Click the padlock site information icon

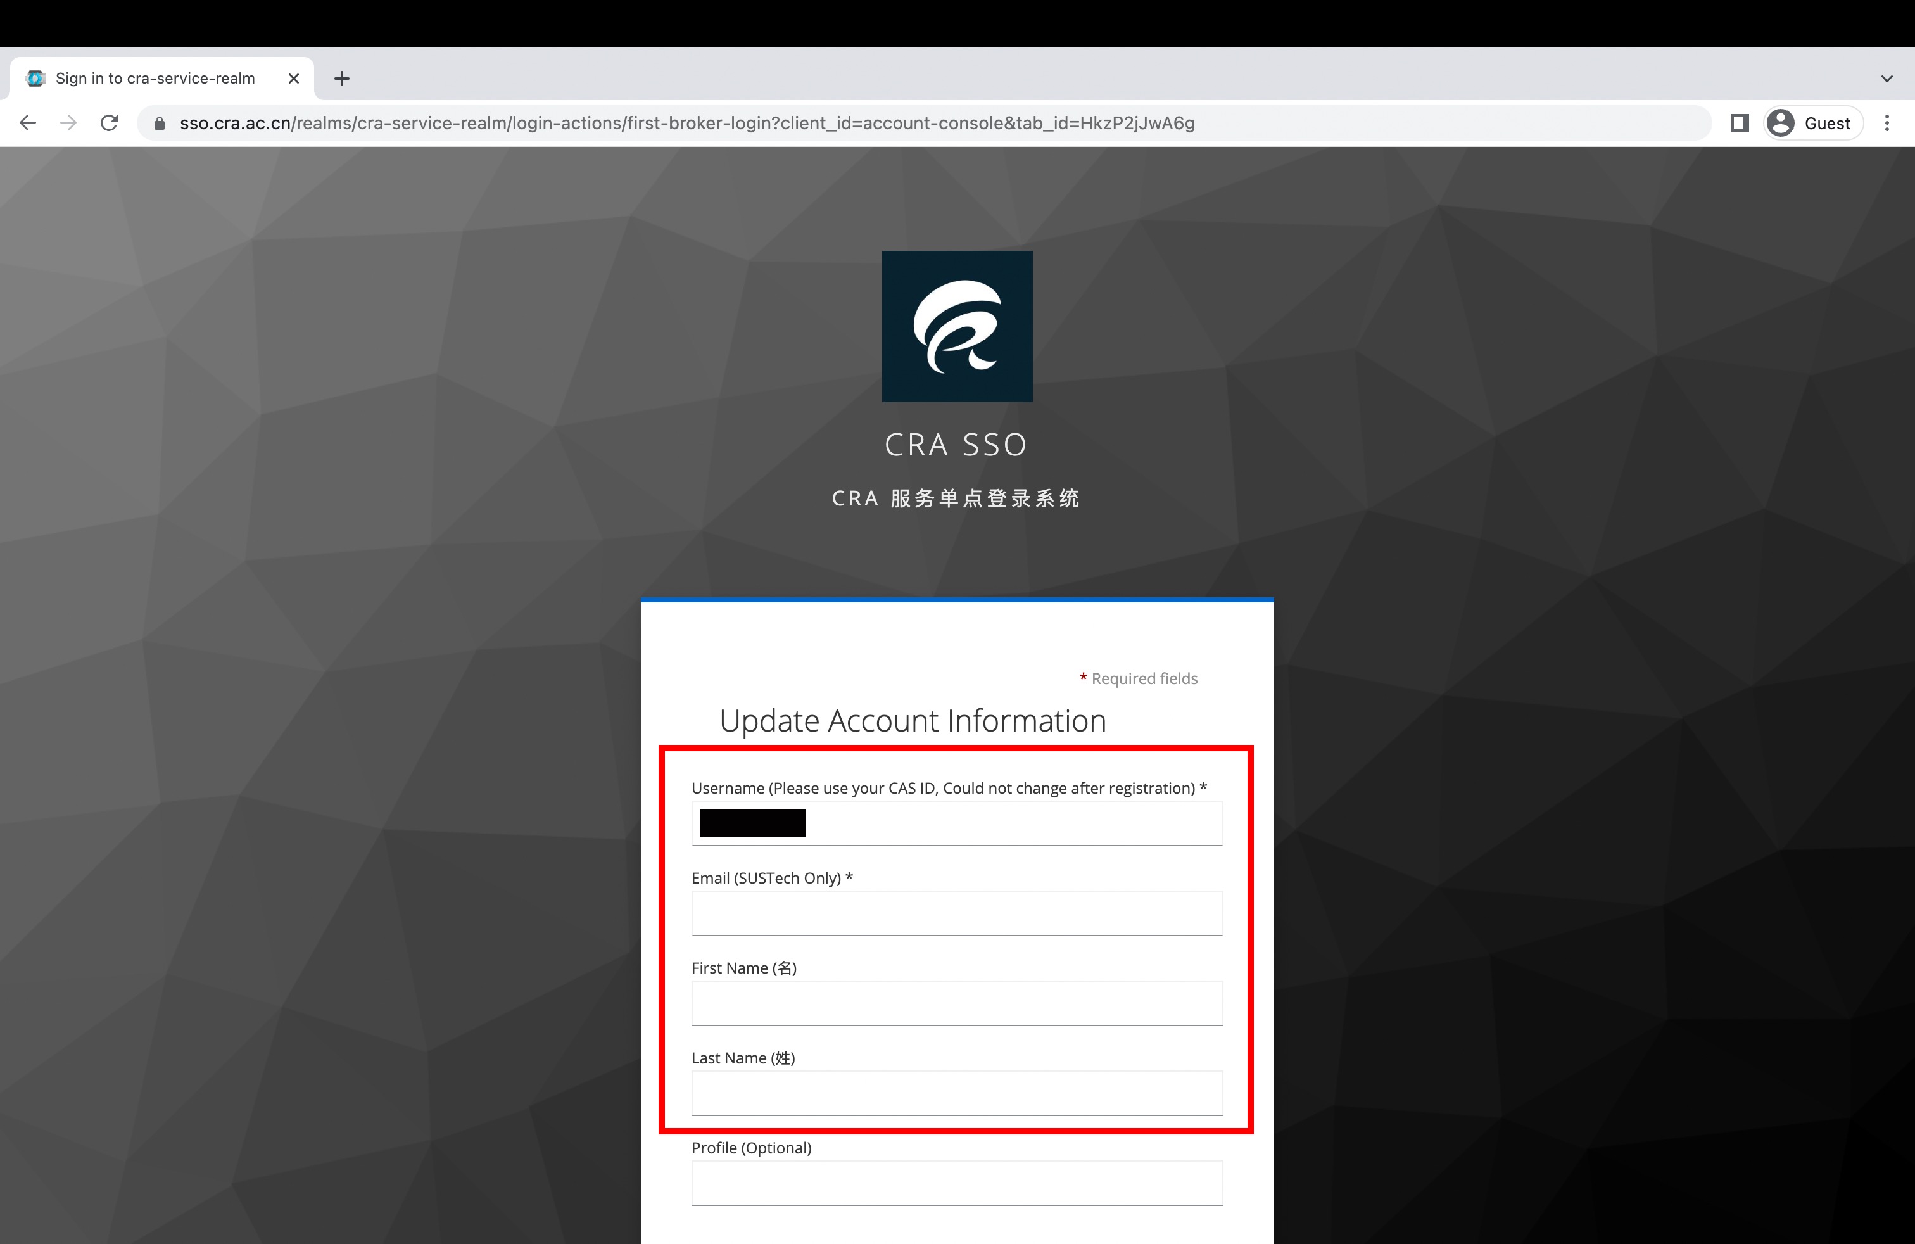click(x=160, y=122)
